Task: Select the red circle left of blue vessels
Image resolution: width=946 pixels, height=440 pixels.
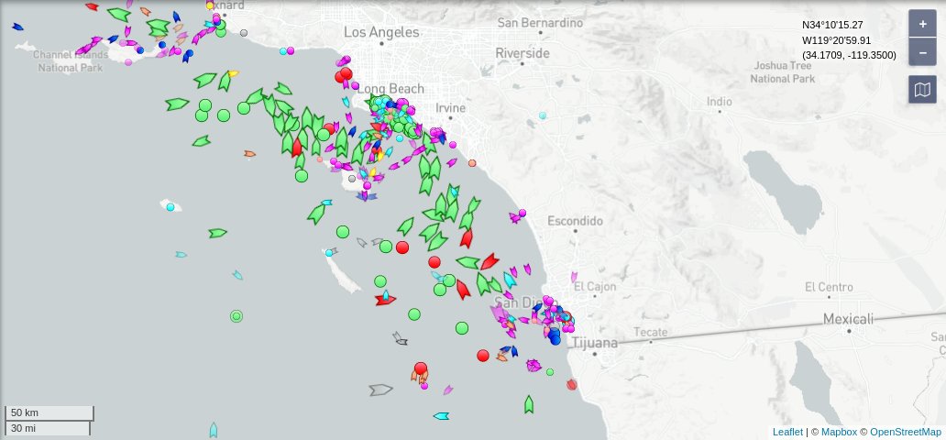Action: (483, 356)
